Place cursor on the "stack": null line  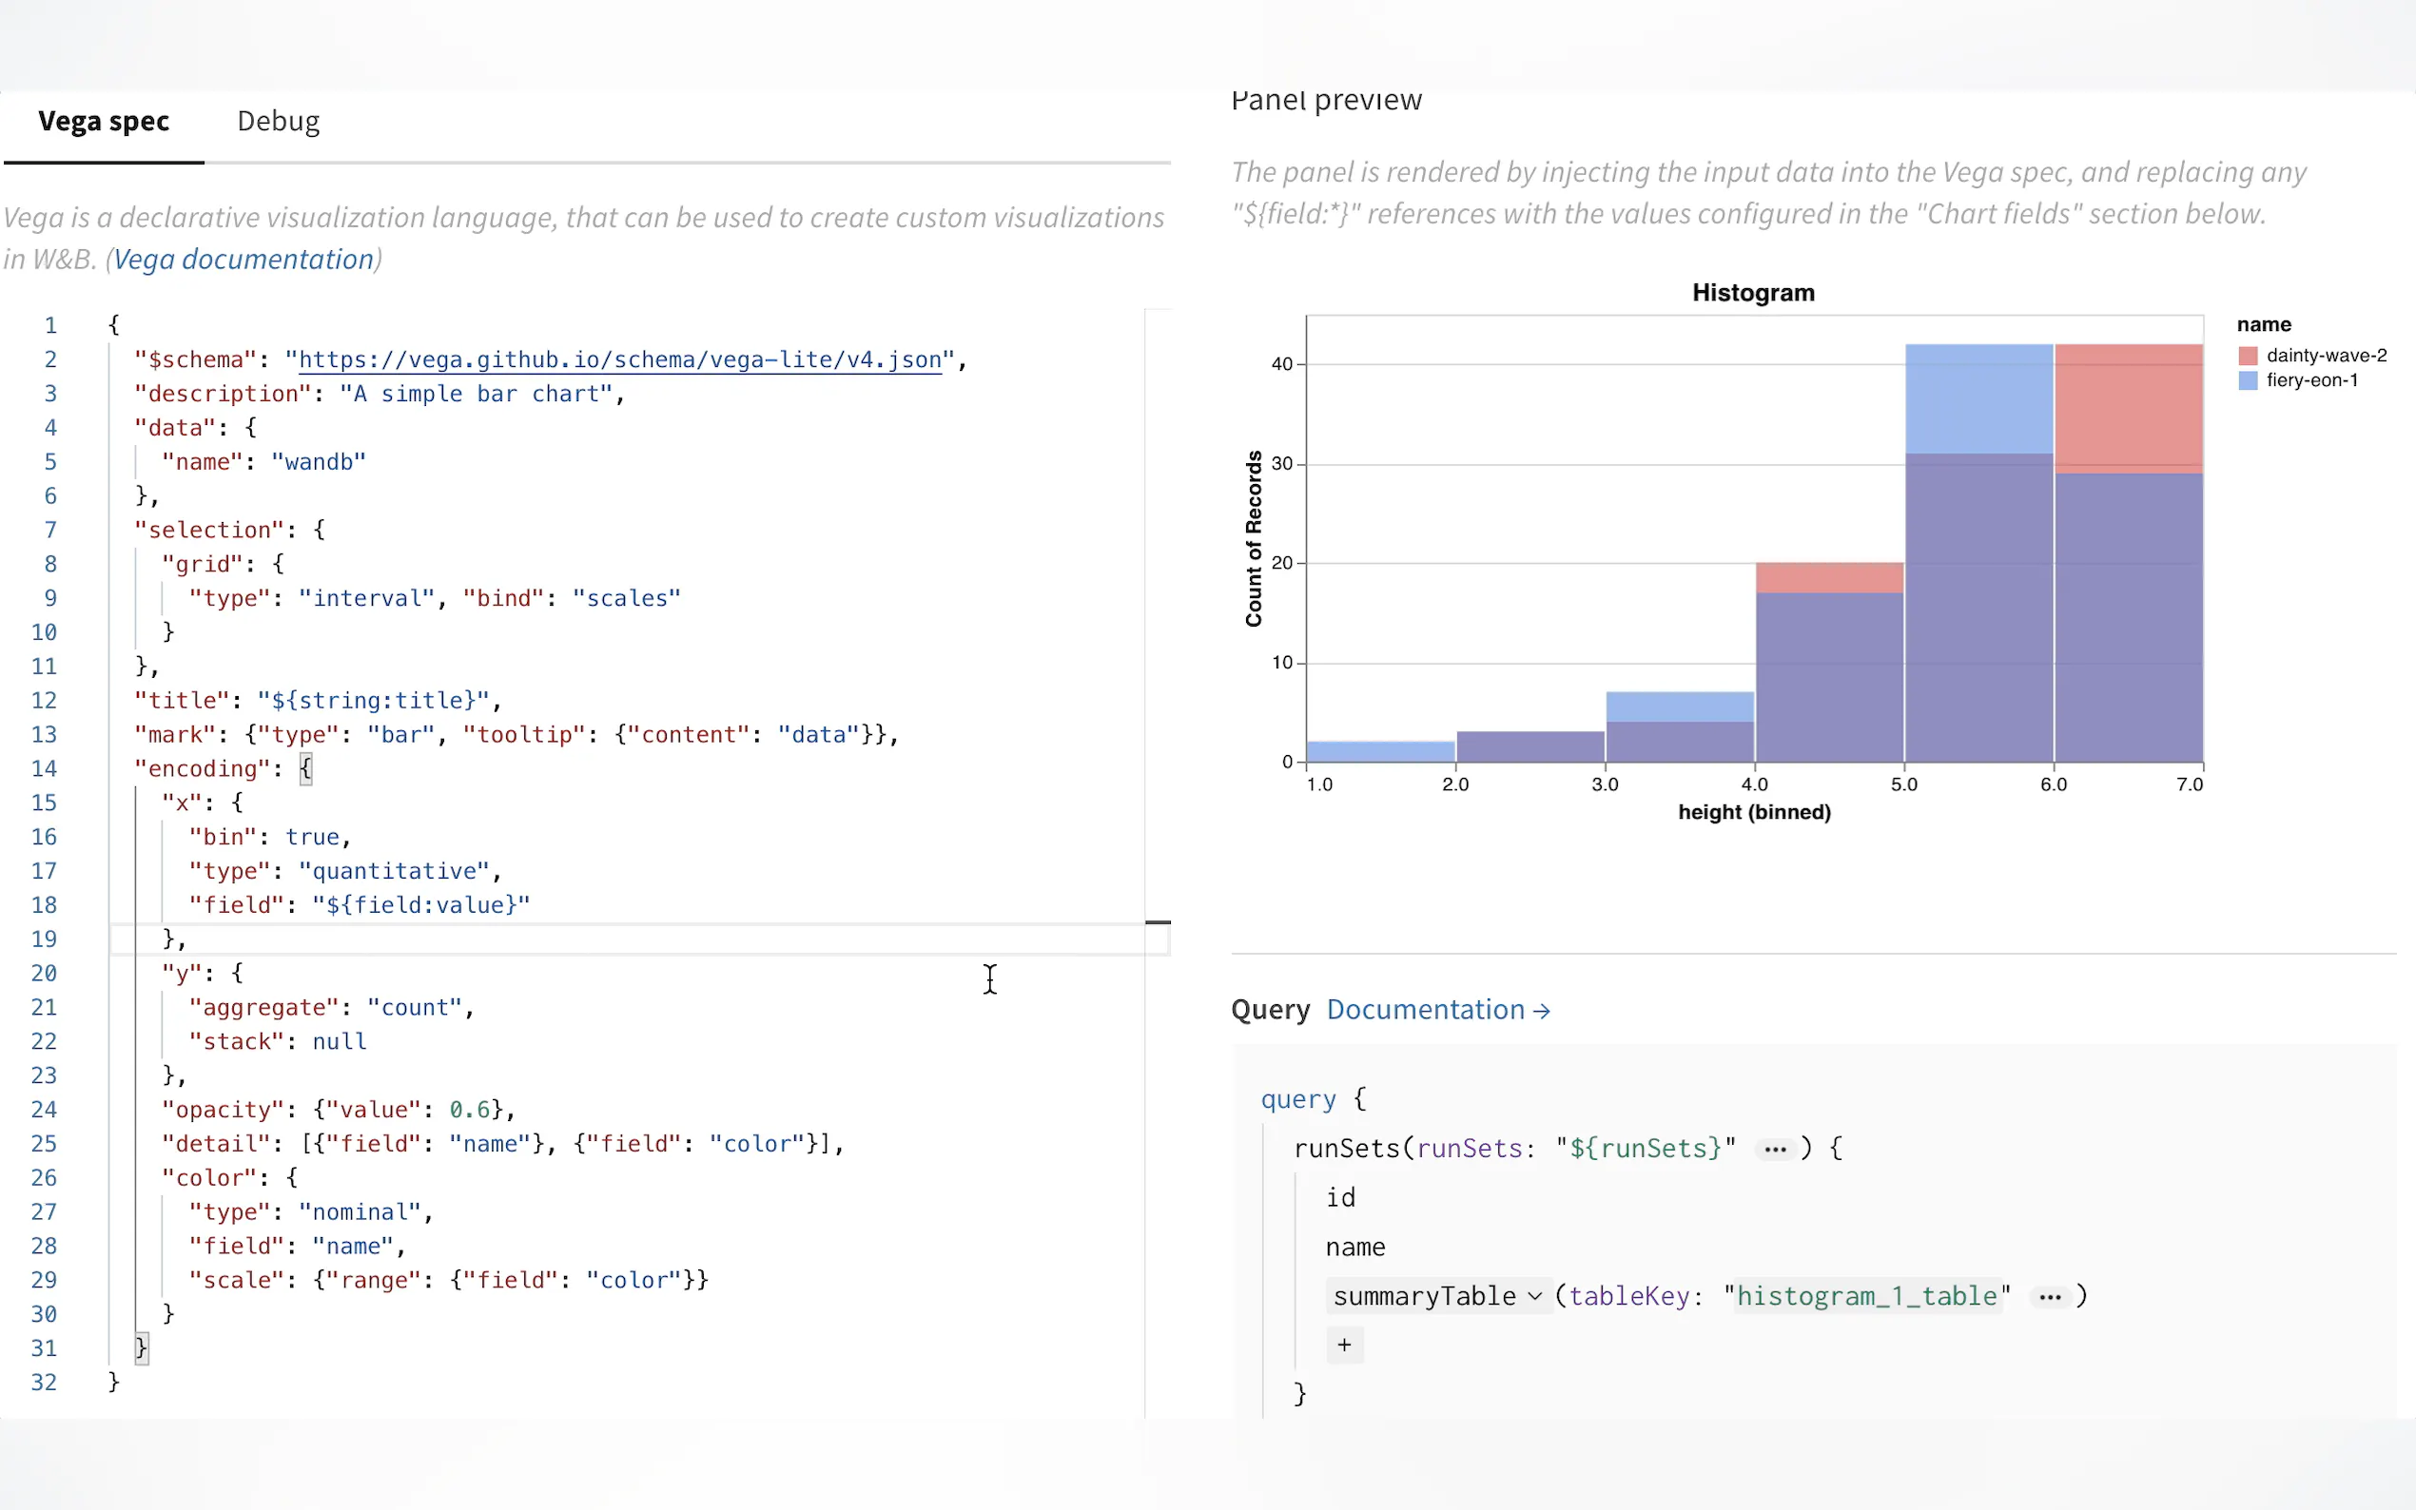278,1041
